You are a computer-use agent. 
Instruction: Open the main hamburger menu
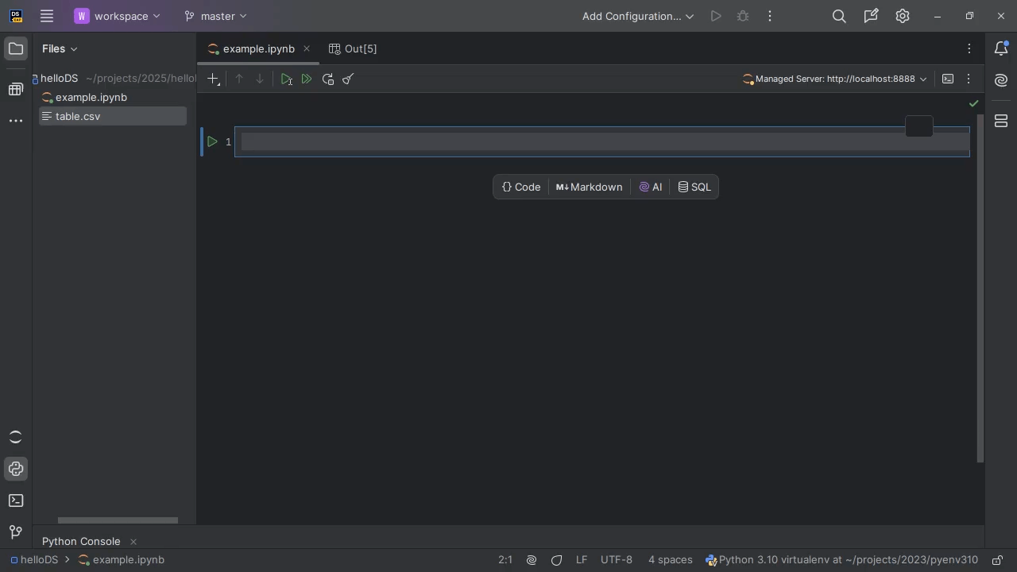(x=47, y=16)
